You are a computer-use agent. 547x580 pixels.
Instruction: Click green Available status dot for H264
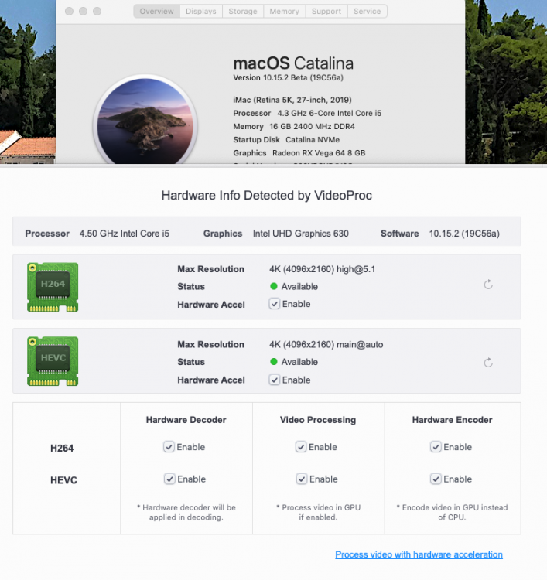[x=274, y=286]
